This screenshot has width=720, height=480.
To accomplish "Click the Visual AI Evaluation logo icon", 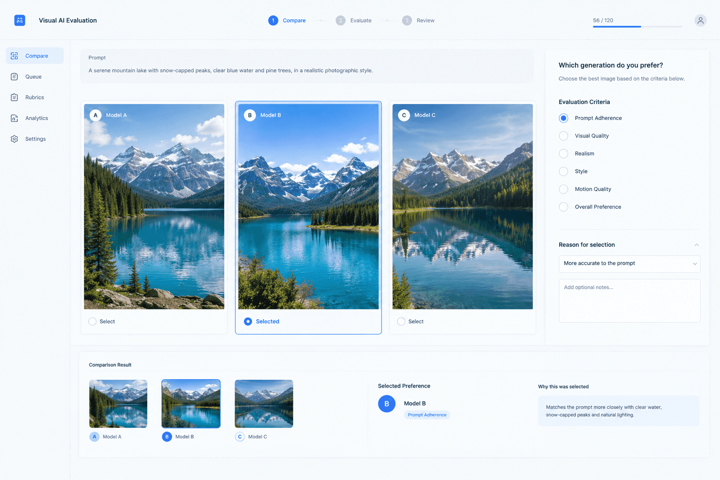I will (x=20, y=20).
